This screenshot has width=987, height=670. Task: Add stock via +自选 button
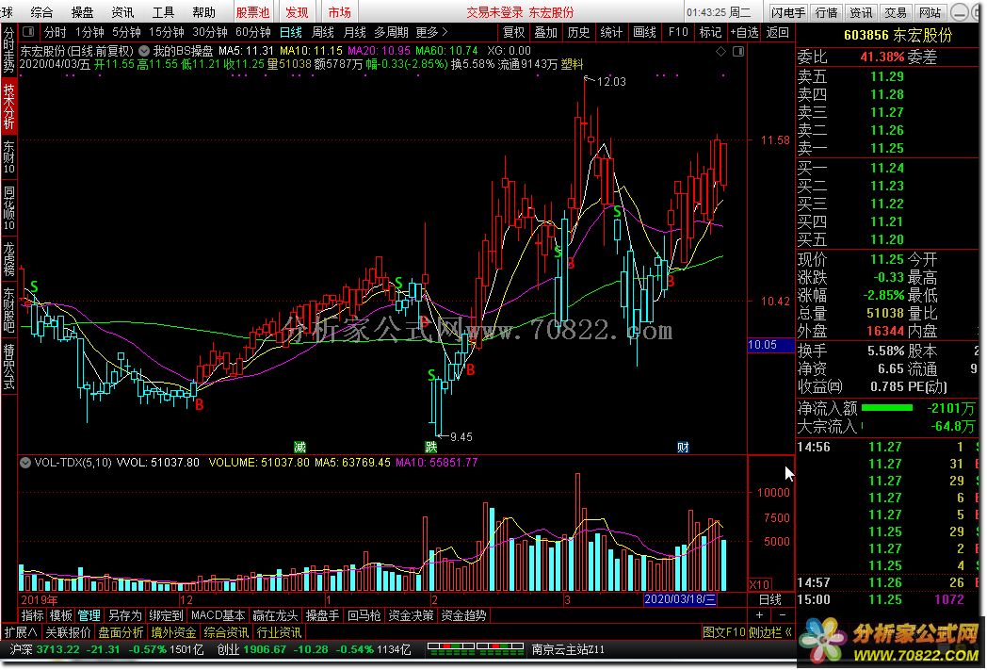coord(744,32)
